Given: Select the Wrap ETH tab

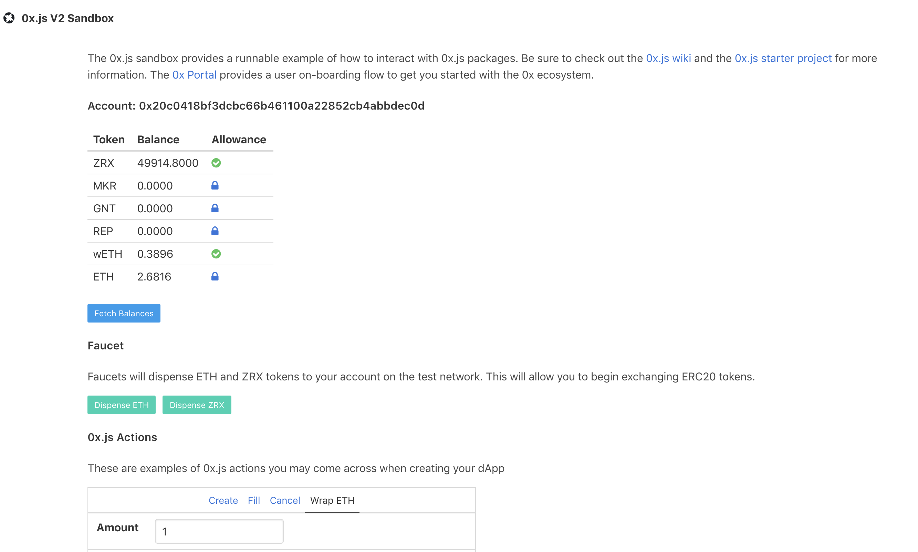Looking at the screenshot, I should [x=332, y=500].
